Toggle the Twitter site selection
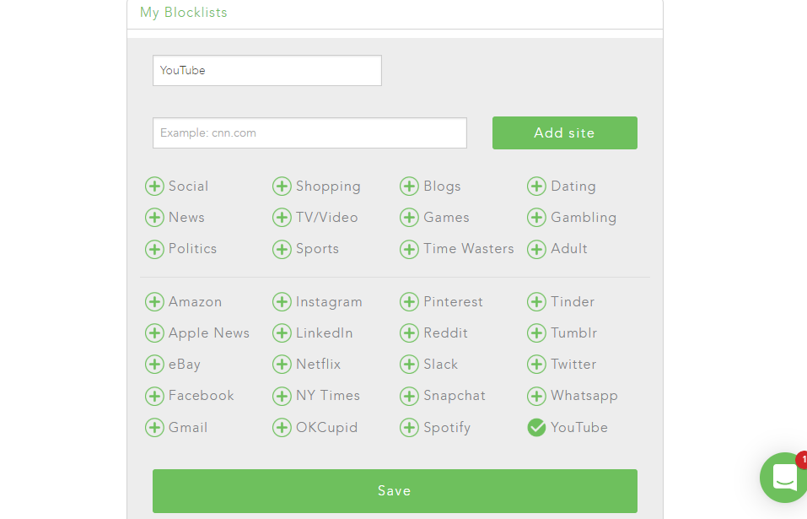Image resolution: width=807 pixels, height=519 pixels. coord(536,365)
